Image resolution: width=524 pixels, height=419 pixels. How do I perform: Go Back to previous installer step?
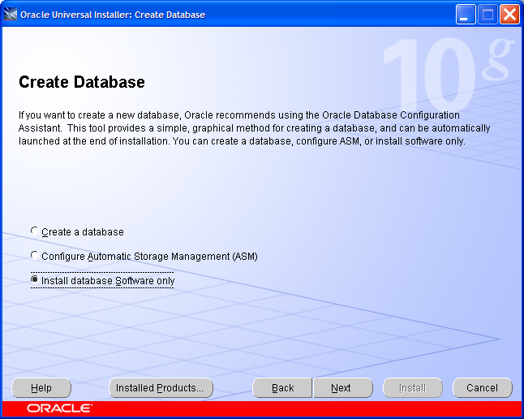(x=282, y=388)
